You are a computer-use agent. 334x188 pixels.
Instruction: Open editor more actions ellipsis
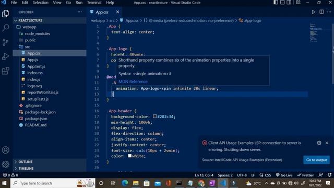(x=329, y=12)
